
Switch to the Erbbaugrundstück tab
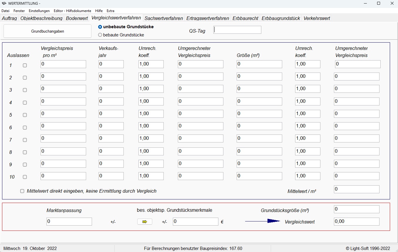point(281,18)
